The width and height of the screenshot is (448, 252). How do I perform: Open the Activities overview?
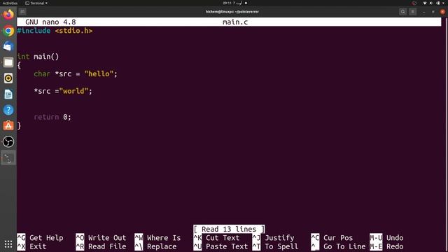pos(10,3)
